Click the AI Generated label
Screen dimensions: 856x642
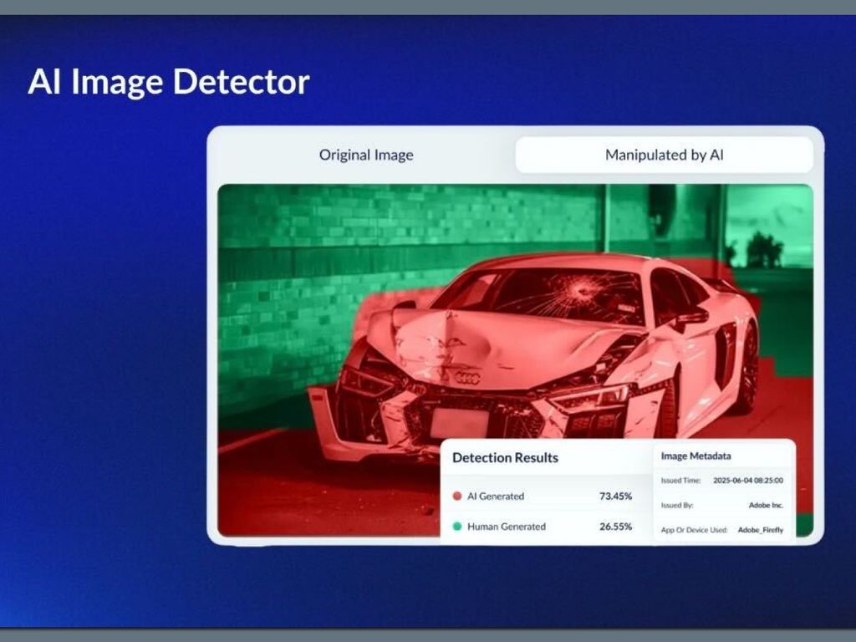[x=495, y=497]
